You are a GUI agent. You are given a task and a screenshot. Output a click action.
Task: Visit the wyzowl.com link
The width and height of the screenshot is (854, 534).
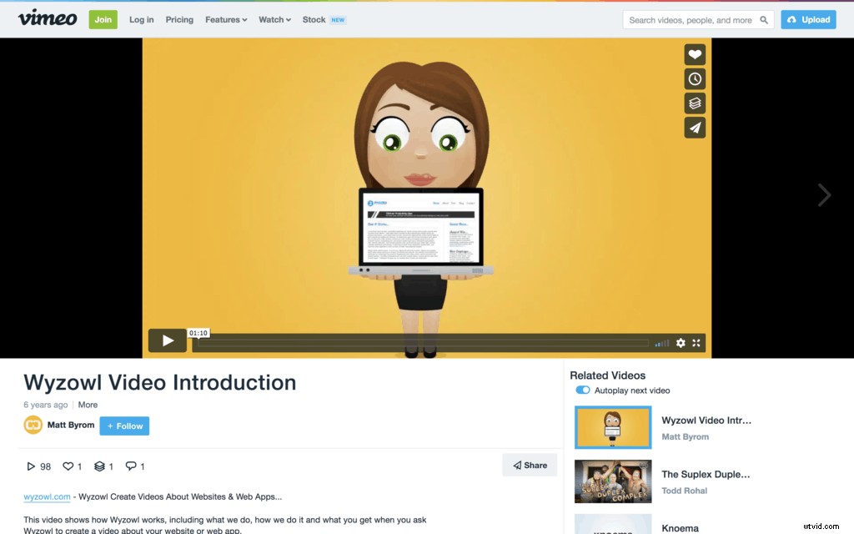pyautogui.click(x=47, y=496)
